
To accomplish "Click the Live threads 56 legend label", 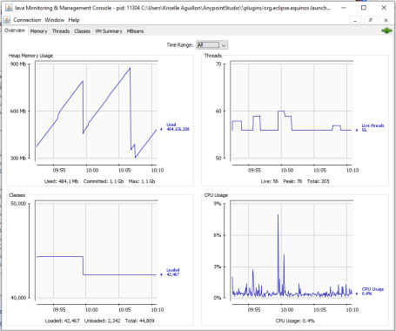I will click(373, 128).
